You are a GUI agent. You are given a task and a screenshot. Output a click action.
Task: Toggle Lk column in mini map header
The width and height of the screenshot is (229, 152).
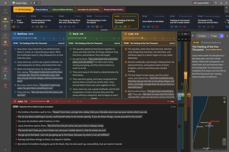[186, 39]
